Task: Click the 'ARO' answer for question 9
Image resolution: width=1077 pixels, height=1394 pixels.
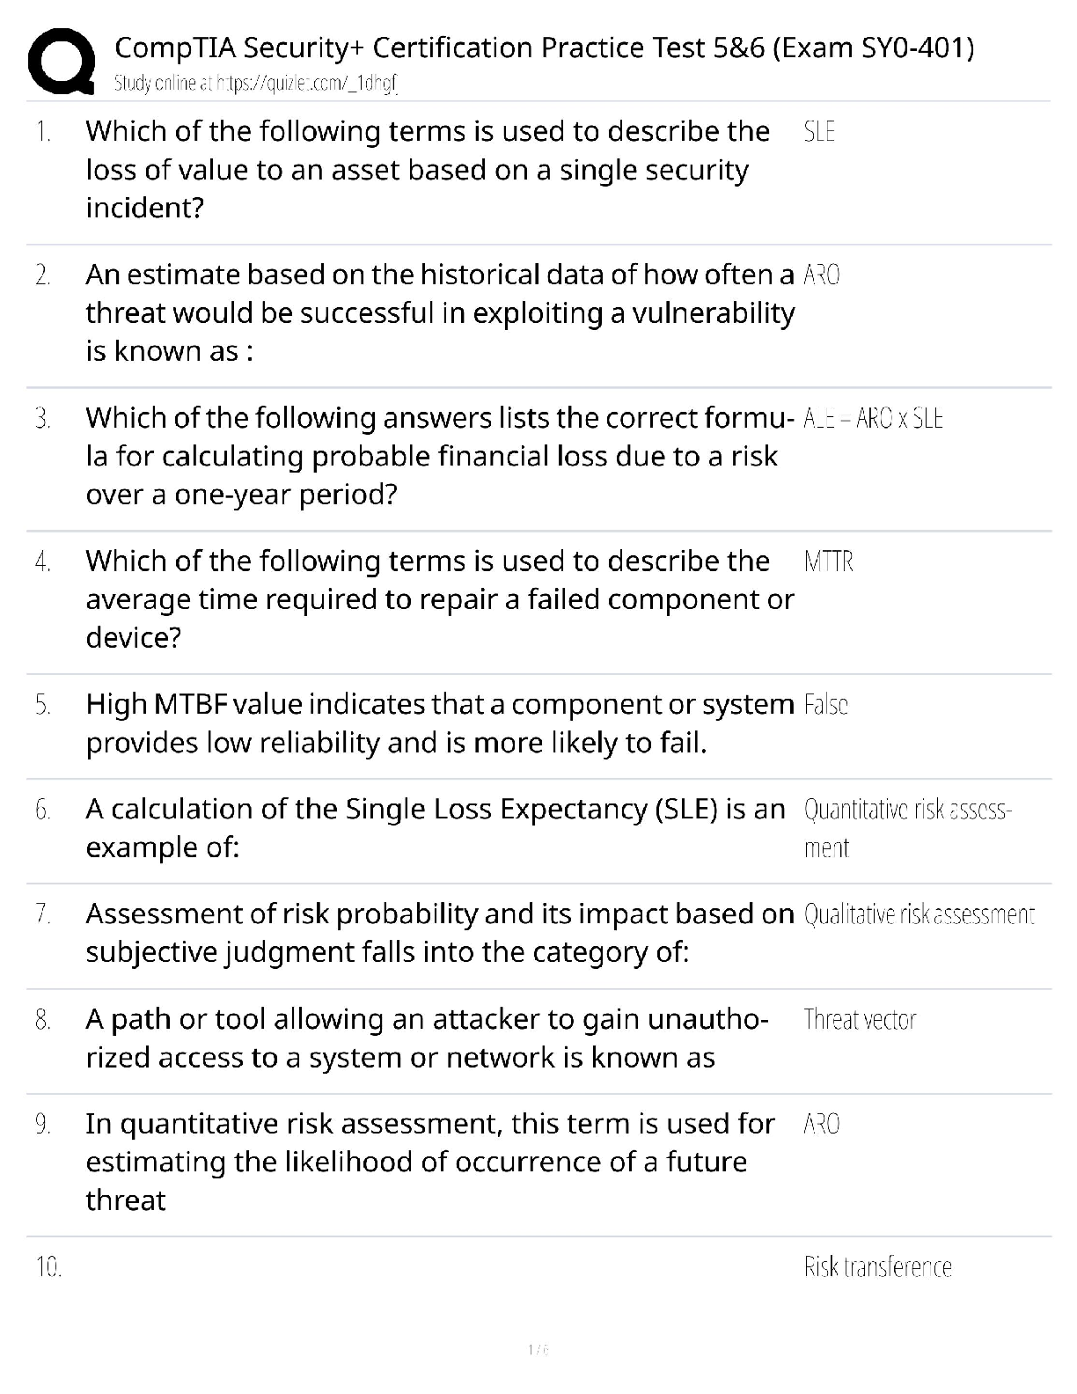Action: tap(822, 1124)
